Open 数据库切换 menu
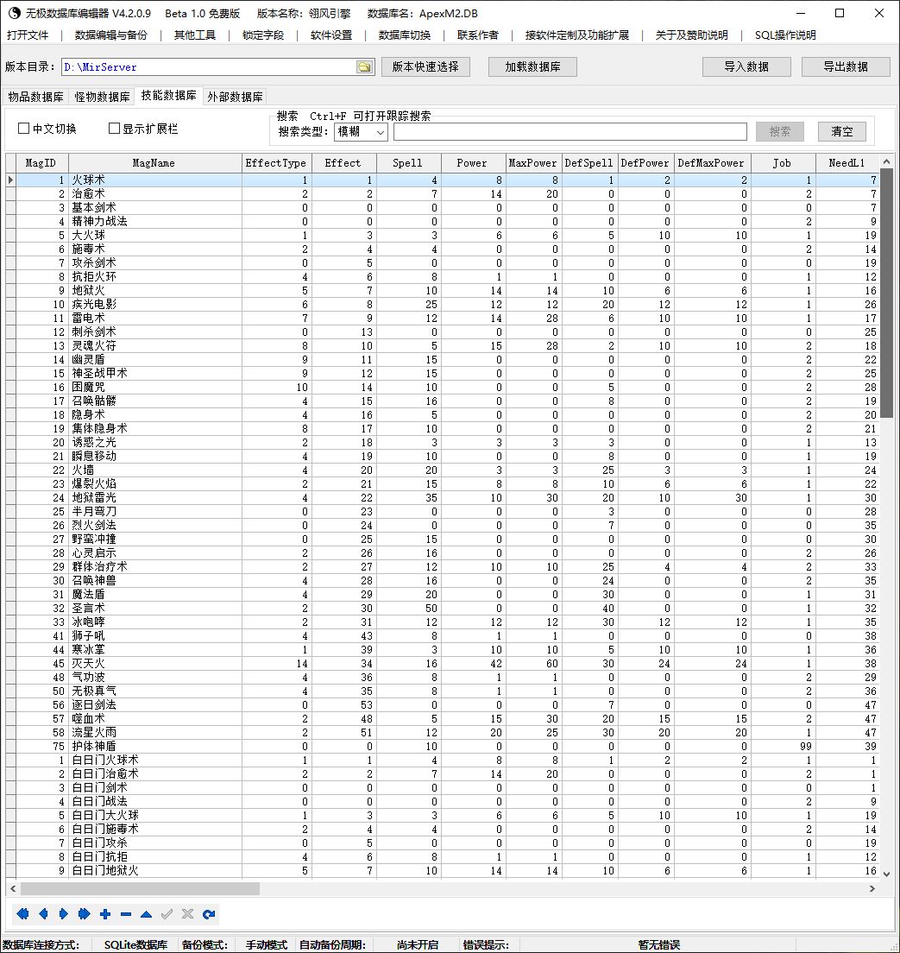 (x=405, y=35)
